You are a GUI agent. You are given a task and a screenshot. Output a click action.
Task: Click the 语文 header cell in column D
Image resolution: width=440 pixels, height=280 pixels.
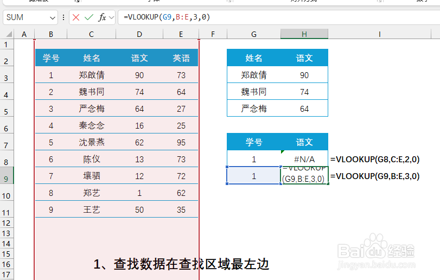139,58
